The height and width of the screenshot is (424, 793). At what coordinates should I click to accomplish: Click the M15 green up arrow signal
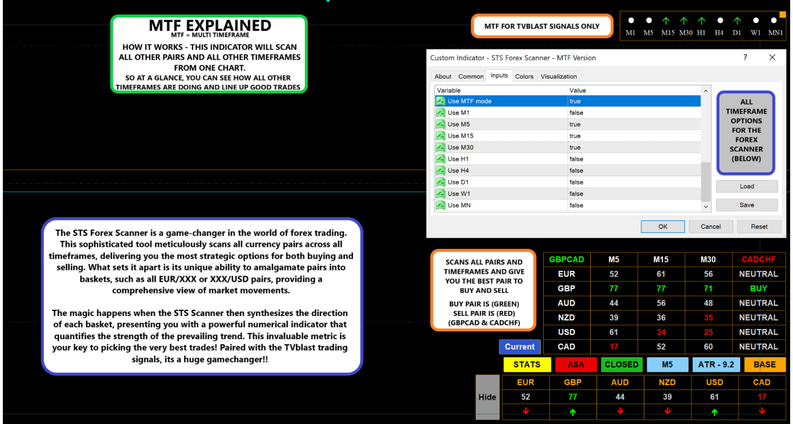coord(667,20)
